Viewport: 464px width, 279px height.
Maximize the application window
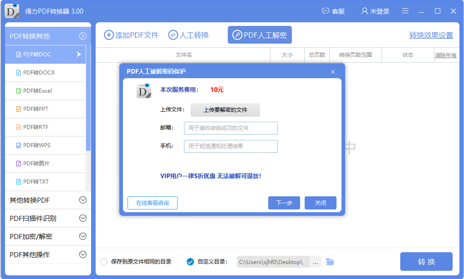(x=438, y=11)
